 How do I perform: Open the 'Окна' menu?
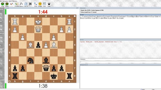10,1
